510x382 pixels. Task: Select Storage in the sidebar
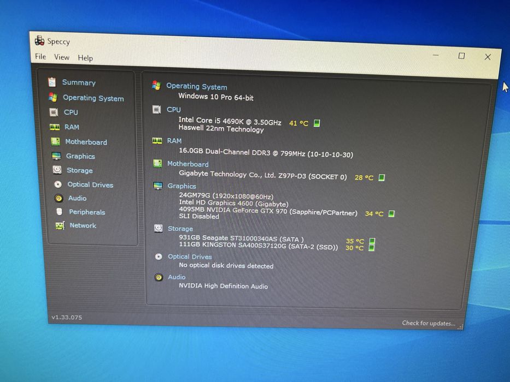pyautogui.click(x=80, y=170)
